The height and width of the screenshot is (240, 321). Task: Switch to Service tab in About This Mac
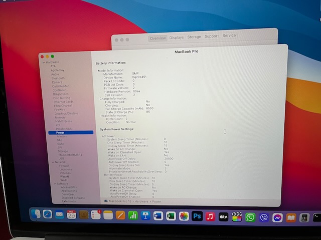coord(229,35)
